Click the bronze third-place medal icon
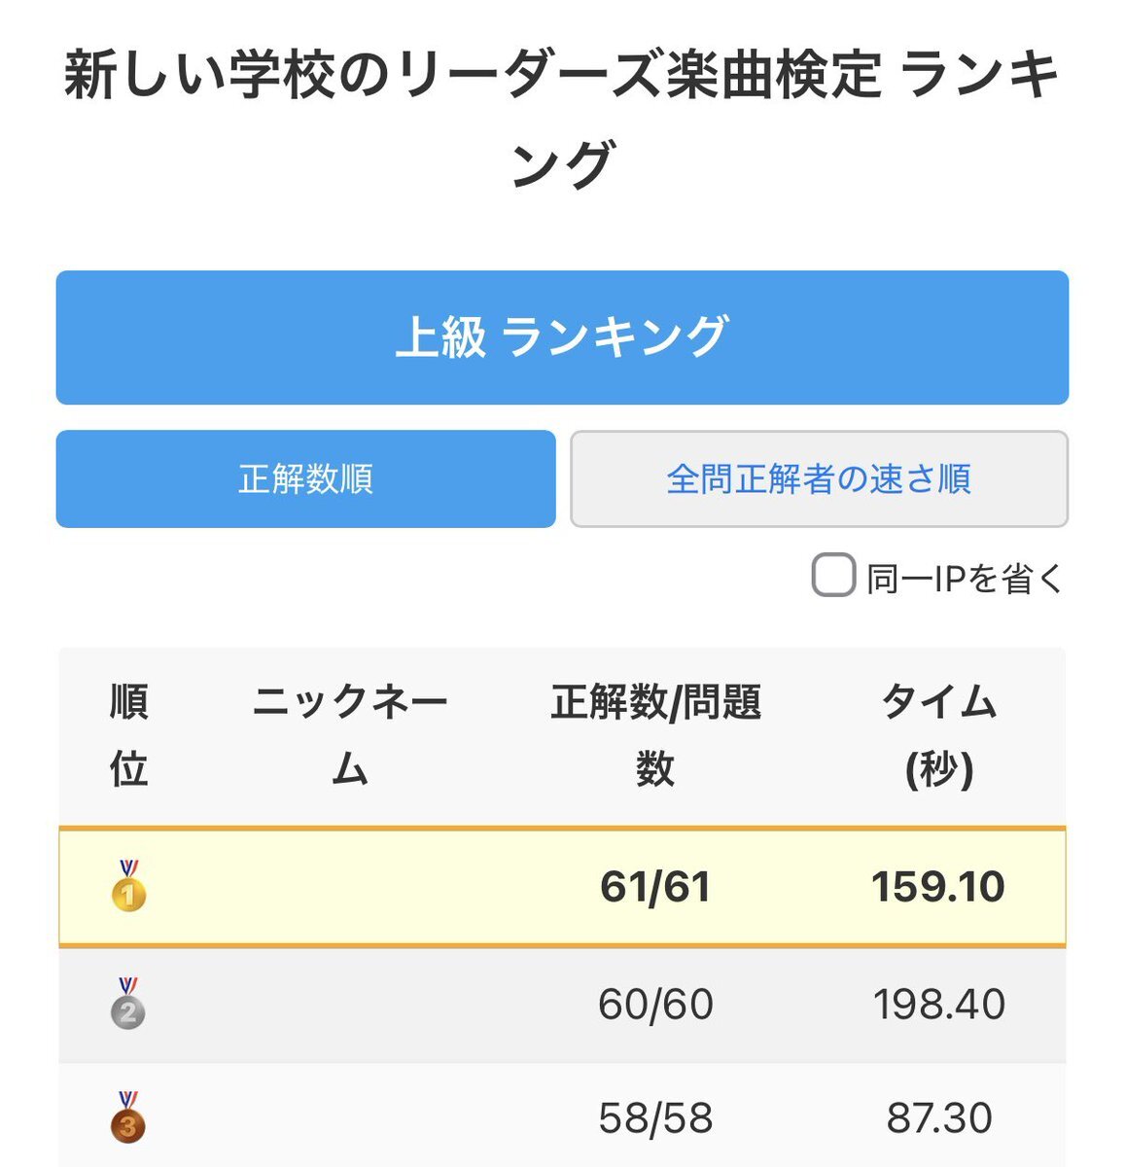The height and width of the screenshot is (1167, 1125). [128, 1117]
